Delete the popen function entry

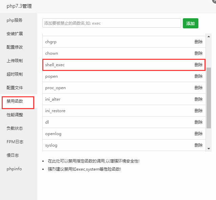(x=198, y=76)
